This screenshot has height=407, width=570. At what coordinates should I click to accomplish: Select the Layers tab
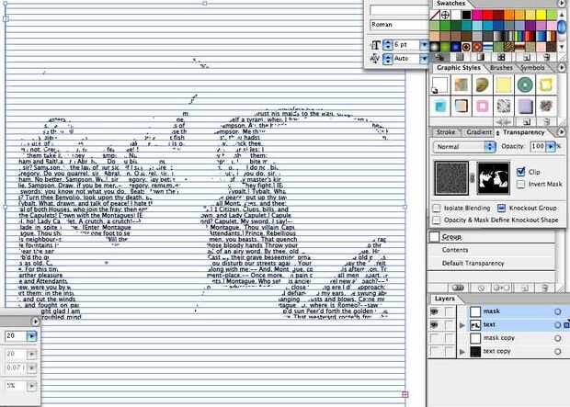click(x=445, y=299)
